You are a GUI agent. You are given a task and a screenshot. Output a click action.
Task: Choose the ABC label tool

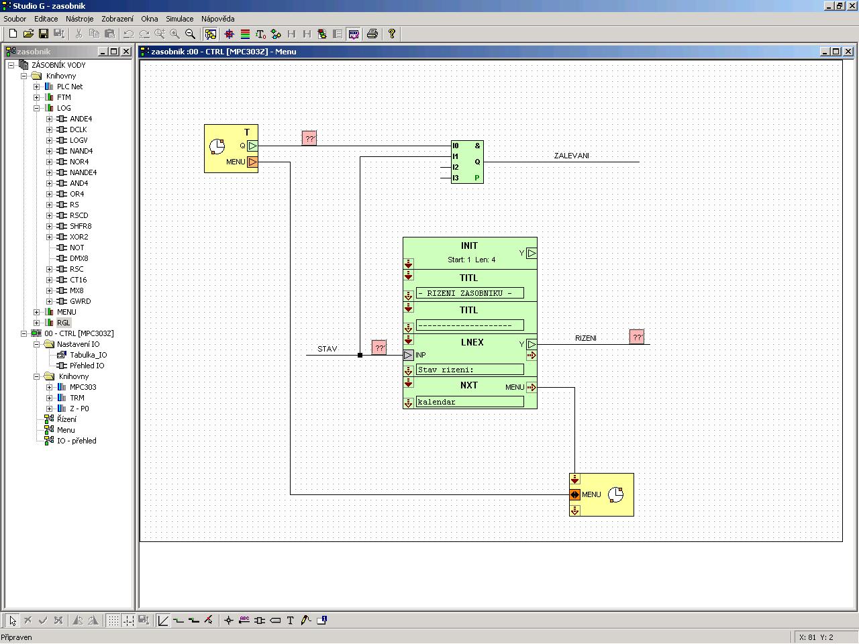(x=244, y=621)
